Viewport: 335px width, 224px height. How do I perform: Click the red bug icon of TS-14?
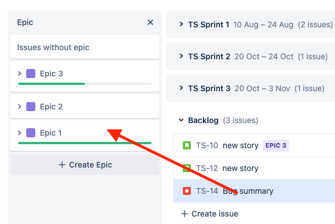(187, 191)
